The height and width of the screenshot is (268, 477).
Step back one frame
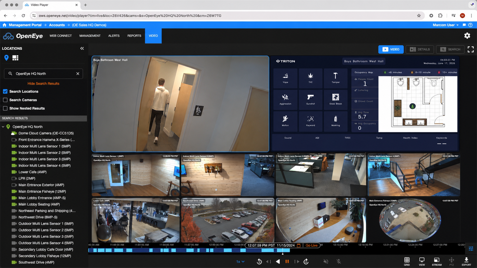click(x=268, y=261)
